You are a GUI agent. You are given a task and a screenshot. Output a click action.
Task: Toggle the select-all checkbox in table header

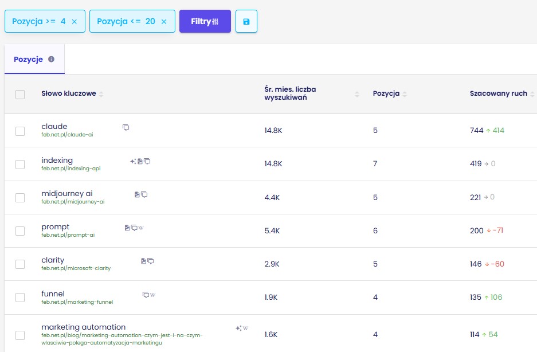coord(20,94)
